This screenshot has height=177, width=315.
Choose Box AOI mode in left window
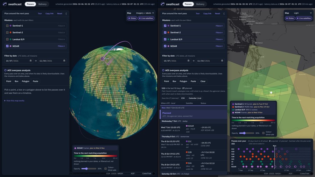pos(16,81)
